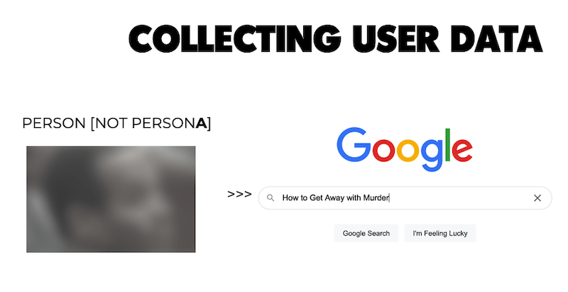
Task: Select the word COLLECTING in the title
Action: tap(235, 39)
